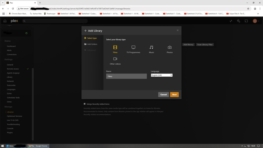This screenshot has height=148, width=263.
Task: Open Console page
Action: [x=10, y=128]
